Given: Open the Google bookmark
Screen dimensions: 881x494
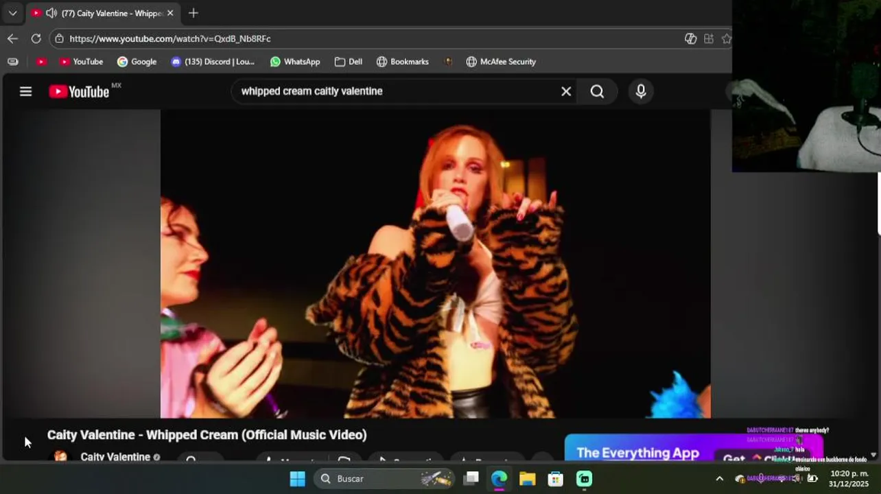Looking at the screenshot, I should 137,62.
